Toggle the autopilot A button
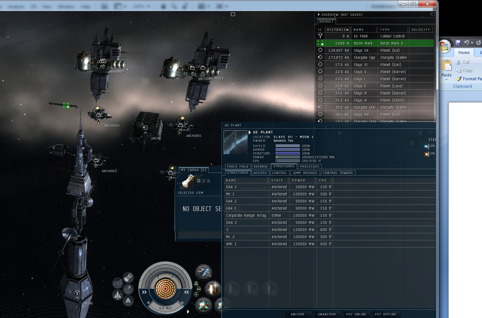This screenshot has height=318, width=482. [128, 300]
